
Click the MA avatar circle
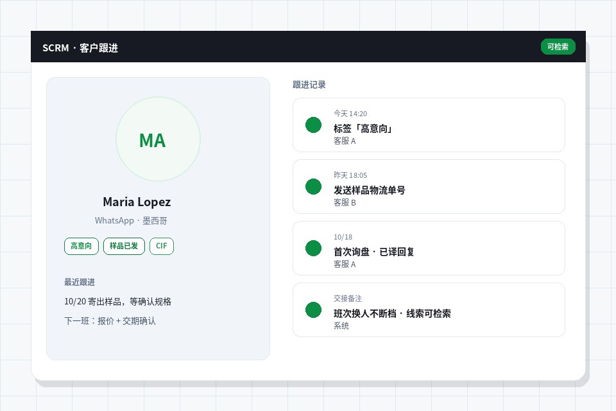(x=158, y=139)
